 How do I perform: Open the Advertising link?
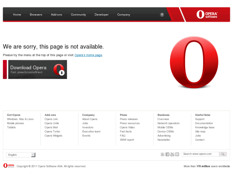pos(164,136)
